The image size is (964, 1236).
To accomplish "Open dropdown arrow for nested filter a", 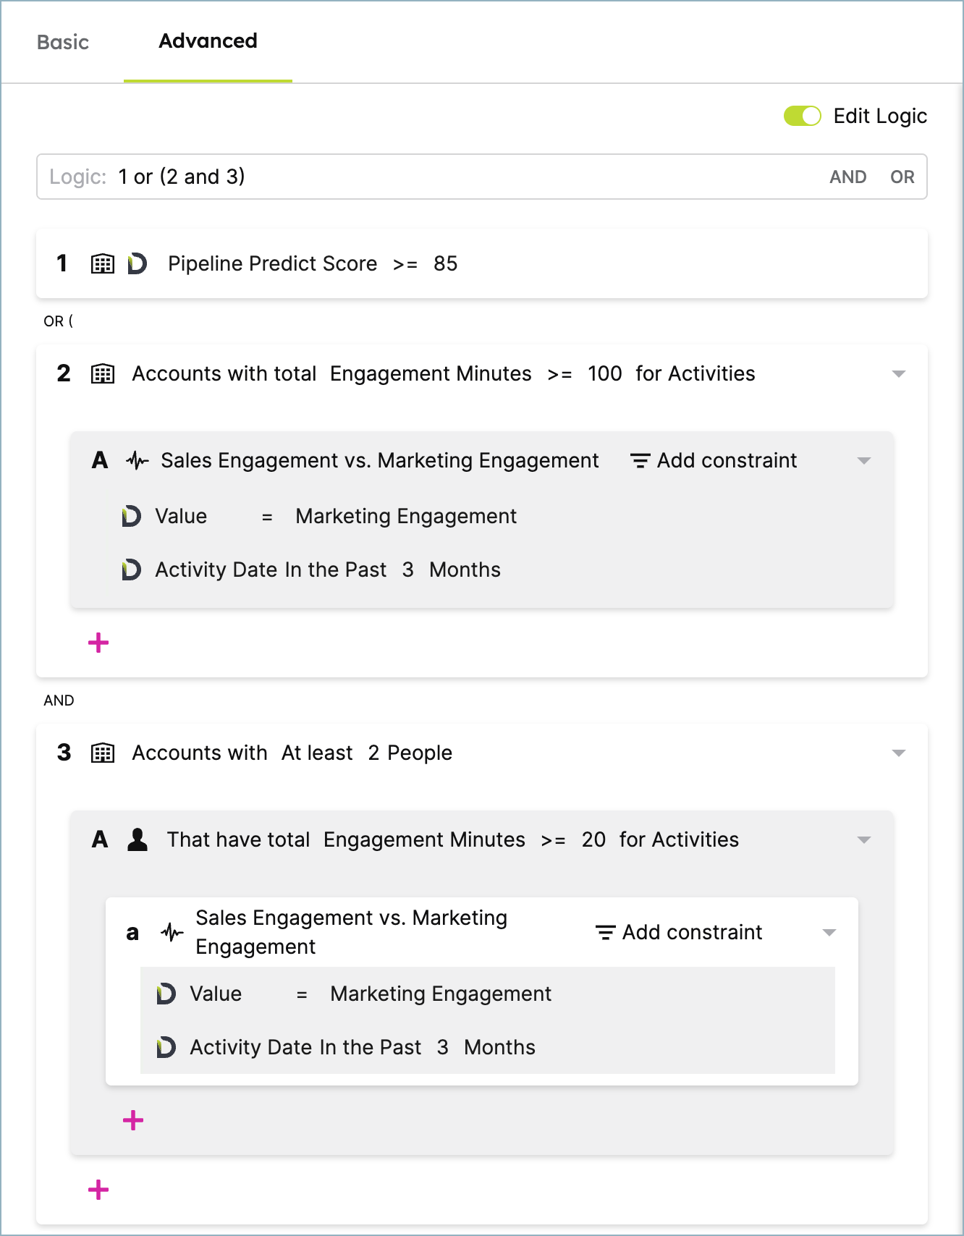I will coord(829,932).
